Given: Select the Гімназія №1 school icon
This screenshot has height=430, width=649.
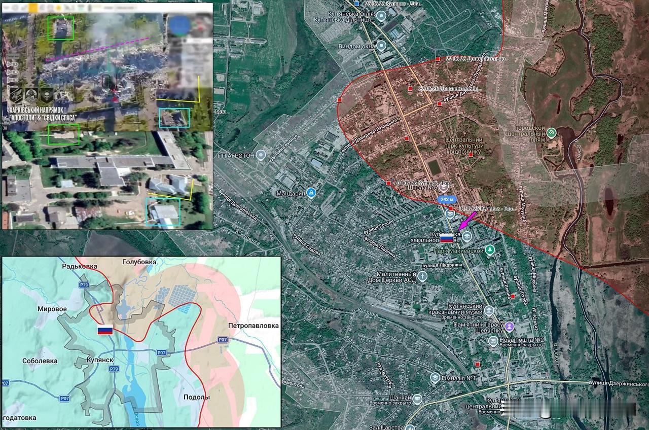Looking at the screenshot, I should [x=435, y=378].
